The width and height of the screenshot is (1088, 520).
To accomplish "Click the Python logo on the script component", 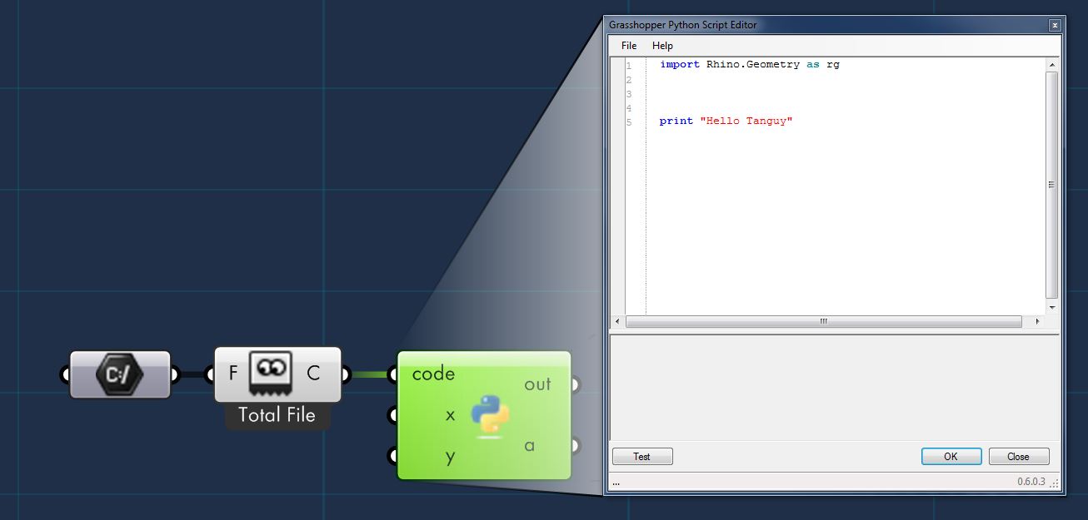I will (490, 416).
